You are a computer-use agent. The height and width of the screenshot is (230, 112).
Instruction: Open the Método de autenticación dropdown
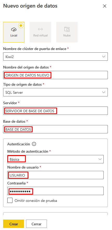pyautogui.click(x=55, y=159)
